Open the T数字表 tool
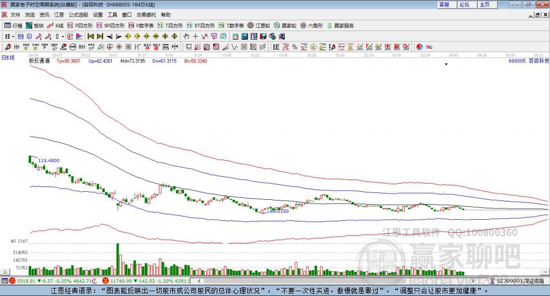The image size is (550, 296). (231, 26)
